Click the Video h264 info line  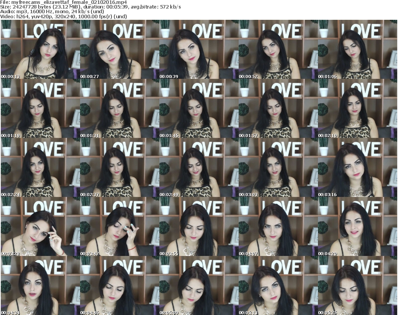coord(63,16)
